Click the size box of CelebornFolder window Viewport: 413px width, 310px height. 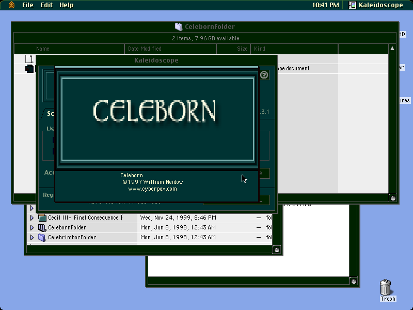(x=393, y=198)
